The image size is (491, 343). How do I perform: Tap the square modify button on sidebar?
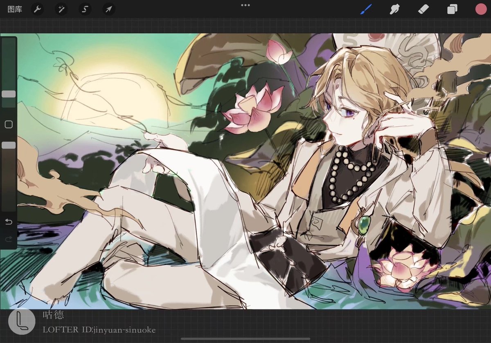[9, 124]
